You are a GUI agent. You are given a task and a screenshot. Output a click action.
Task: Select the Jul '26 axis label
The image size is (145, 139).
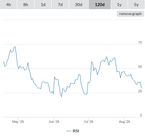[88, 122]
